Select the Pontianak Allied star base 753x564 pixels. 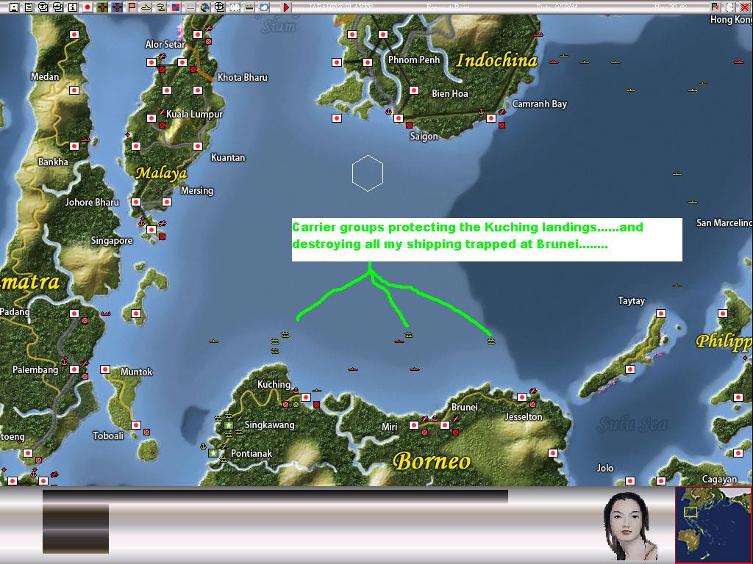[213, 452]
